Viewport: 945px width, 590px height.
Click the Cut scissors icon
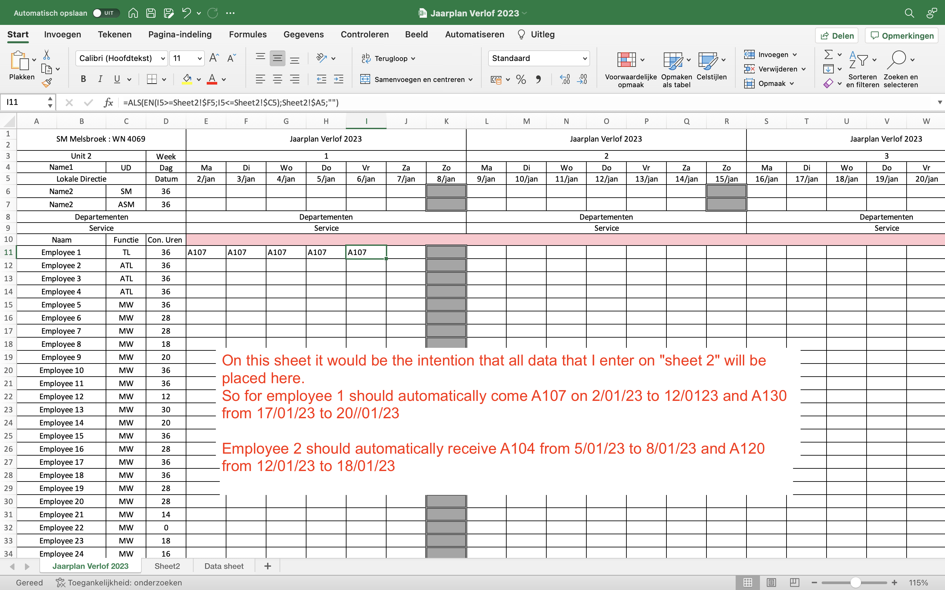tap(47, 55)
